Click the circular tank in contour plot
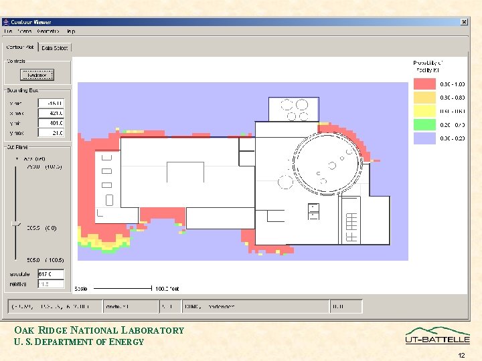Image resolution: width=482 pixels, height=361 pixels. [327, 164]
